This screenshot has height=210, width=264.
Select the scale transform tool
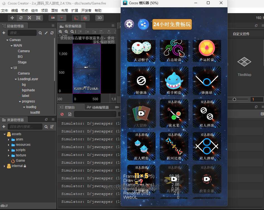coord(30,18)
